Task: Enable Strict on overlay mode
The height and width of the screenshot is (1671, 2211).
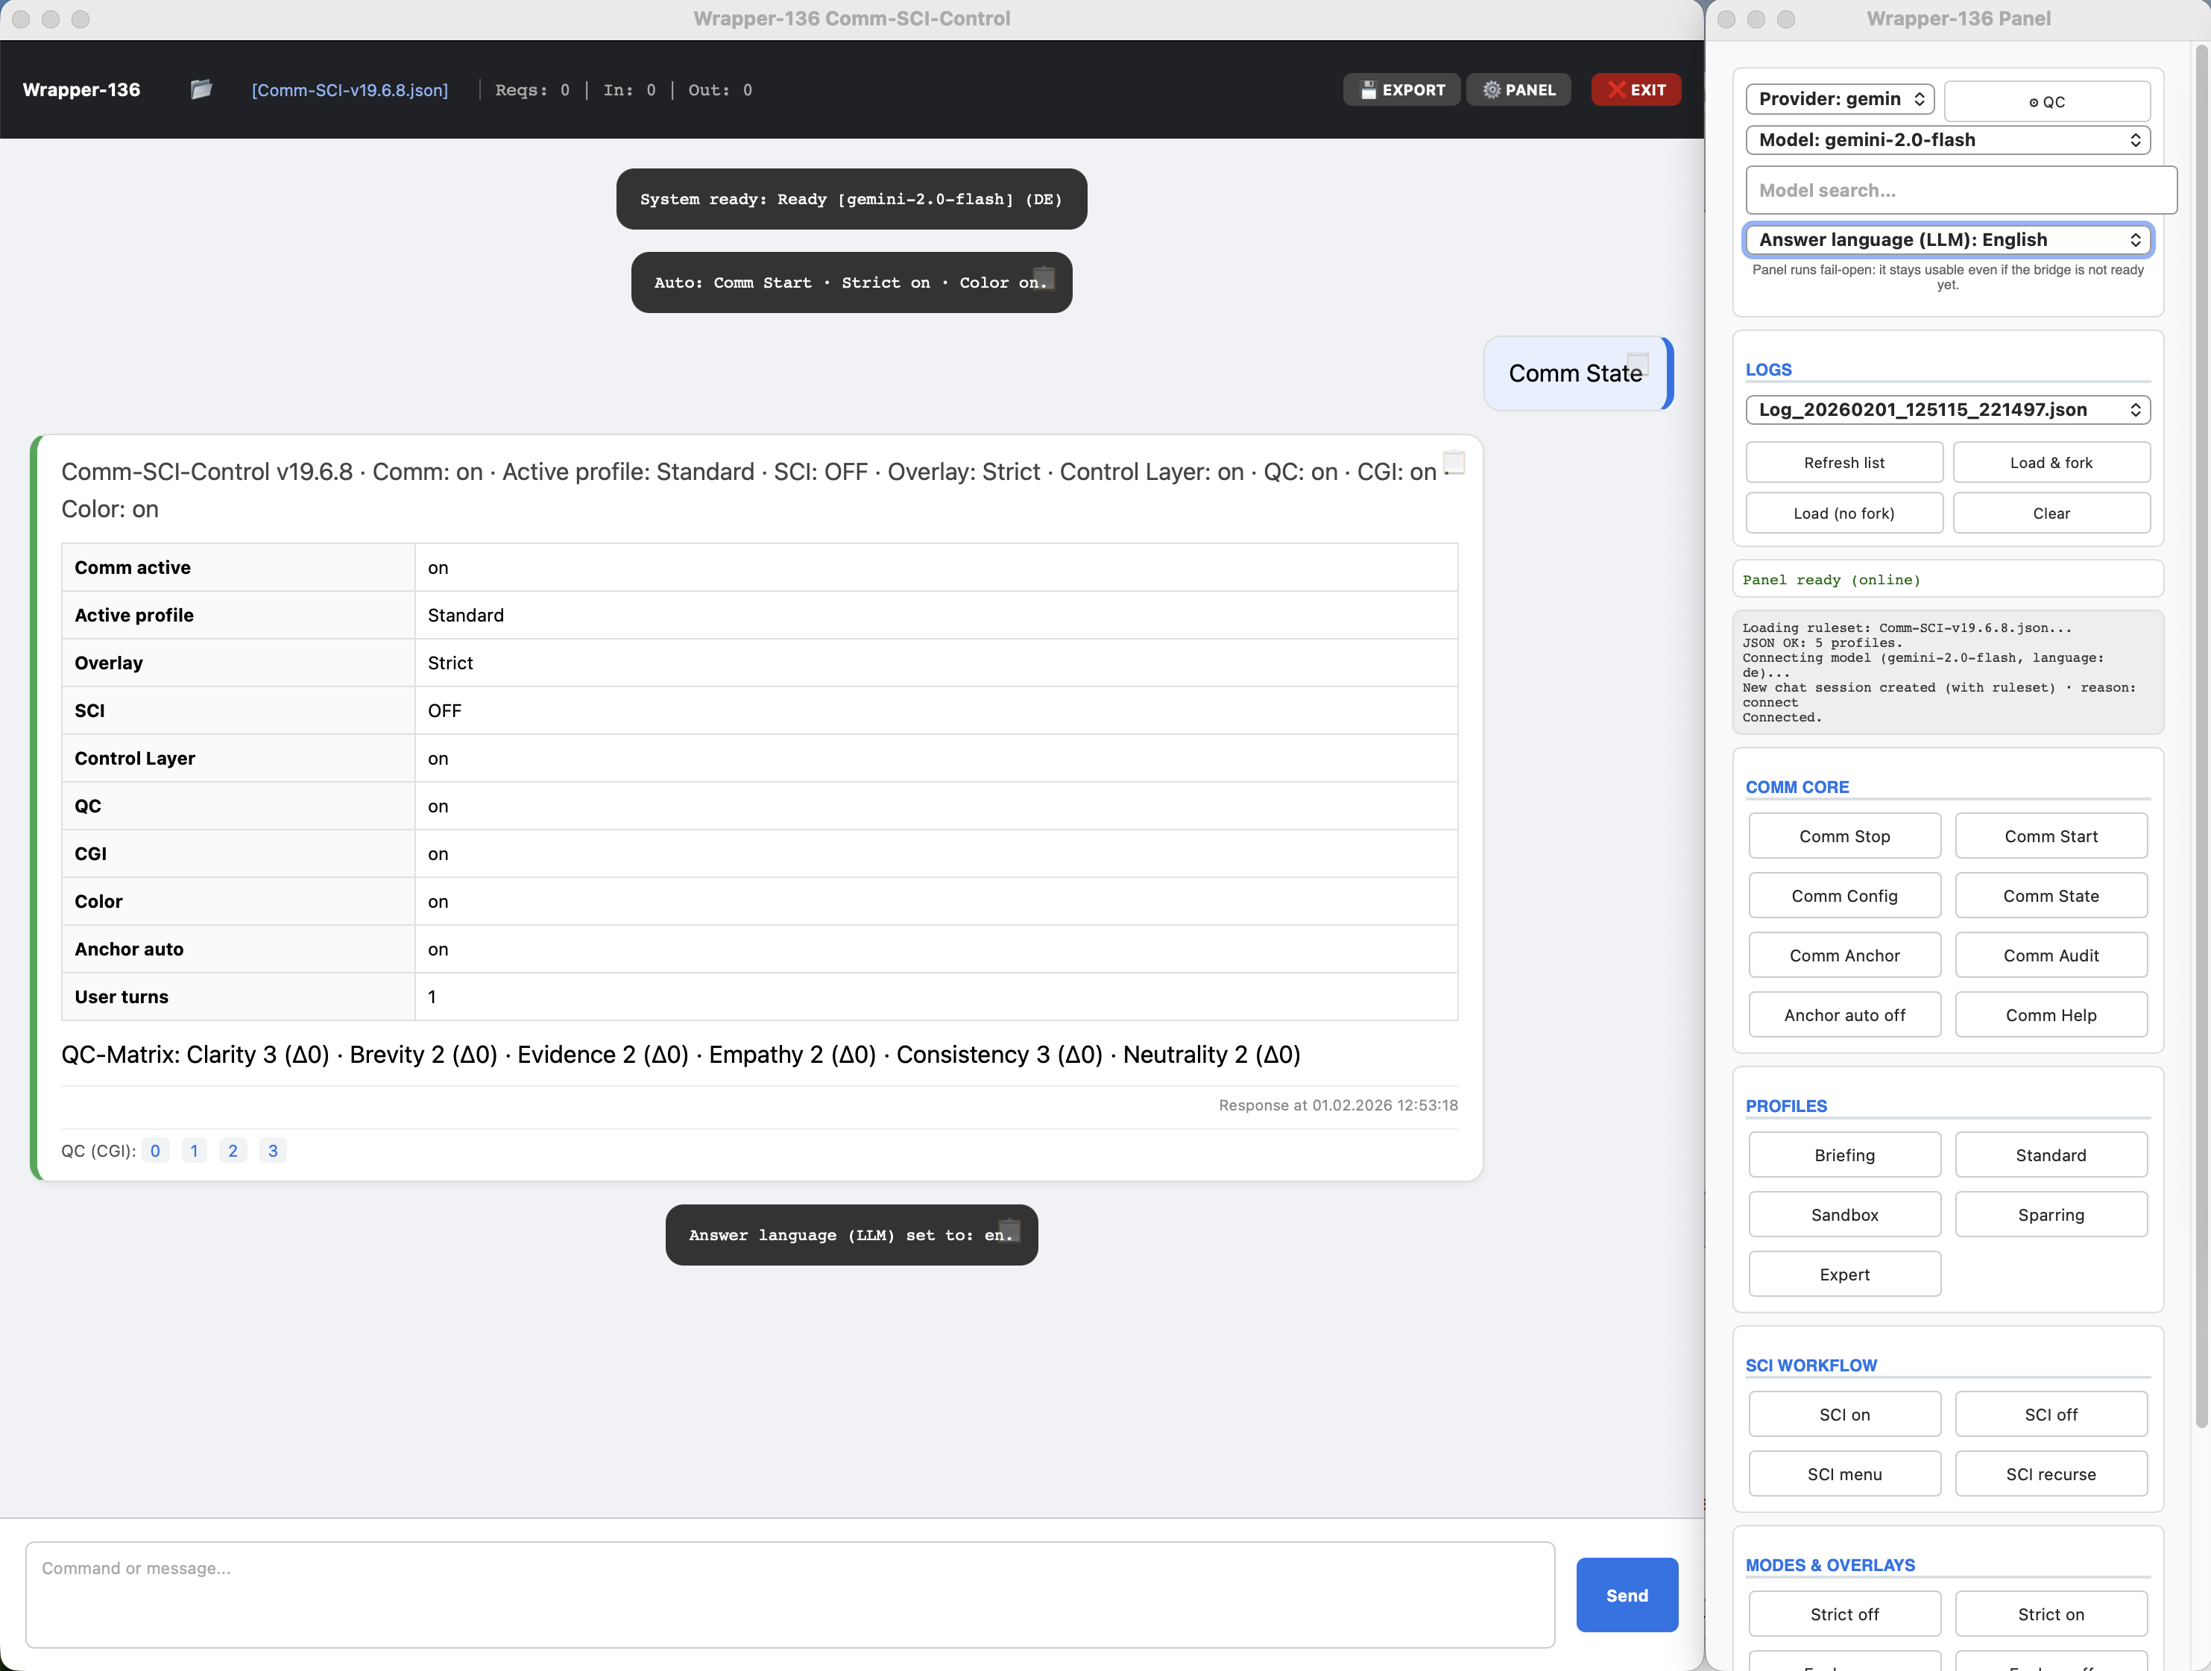Action: pyautogui.click(x=2051, y=1613)
